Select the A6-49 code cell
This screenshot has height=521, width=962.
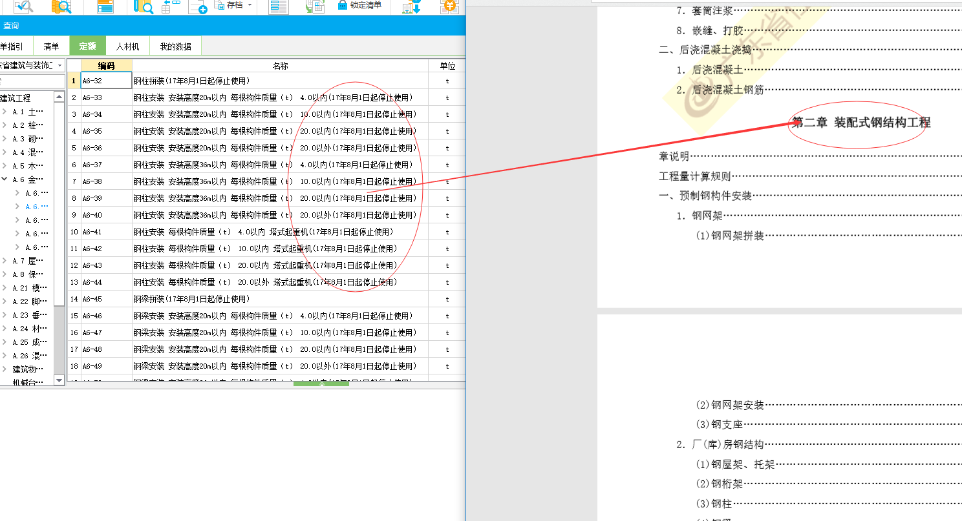click(x=106, y=366)
